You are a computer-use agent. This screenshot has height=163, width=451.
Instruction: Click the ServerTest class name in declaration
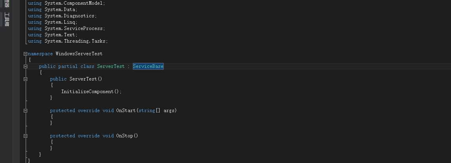pos(111,66)
